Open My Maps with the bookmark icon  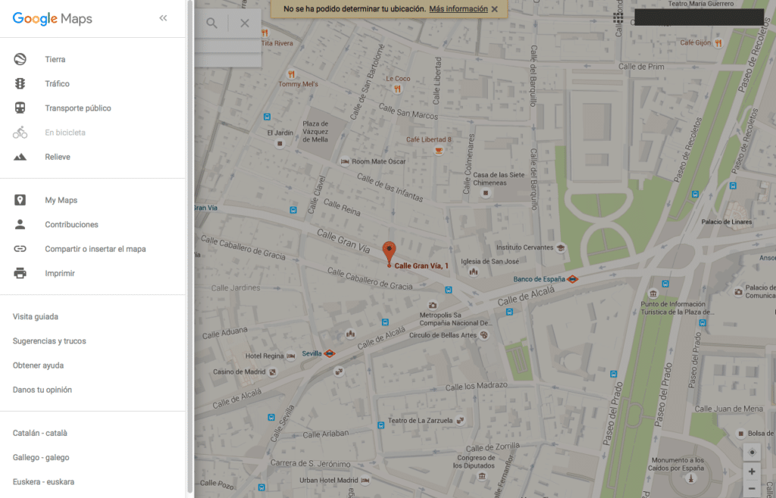(x=19, y=199)
